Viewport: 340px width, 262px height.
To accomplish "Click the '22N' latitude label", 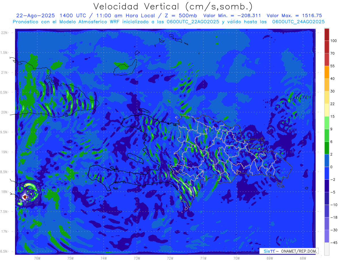I will click(5, 33).
